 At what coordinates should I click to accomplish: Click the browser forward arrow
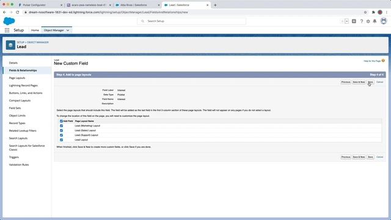click(x=11, y=12)
